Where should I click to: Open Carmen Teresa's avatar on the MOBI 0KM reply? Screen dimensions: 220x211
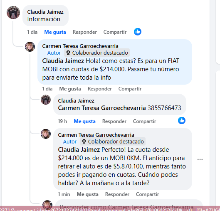click(46, 134)
